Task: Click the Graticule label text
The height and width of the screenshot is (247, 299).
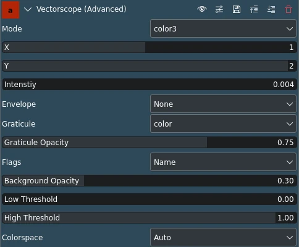Action: [19, 124]
